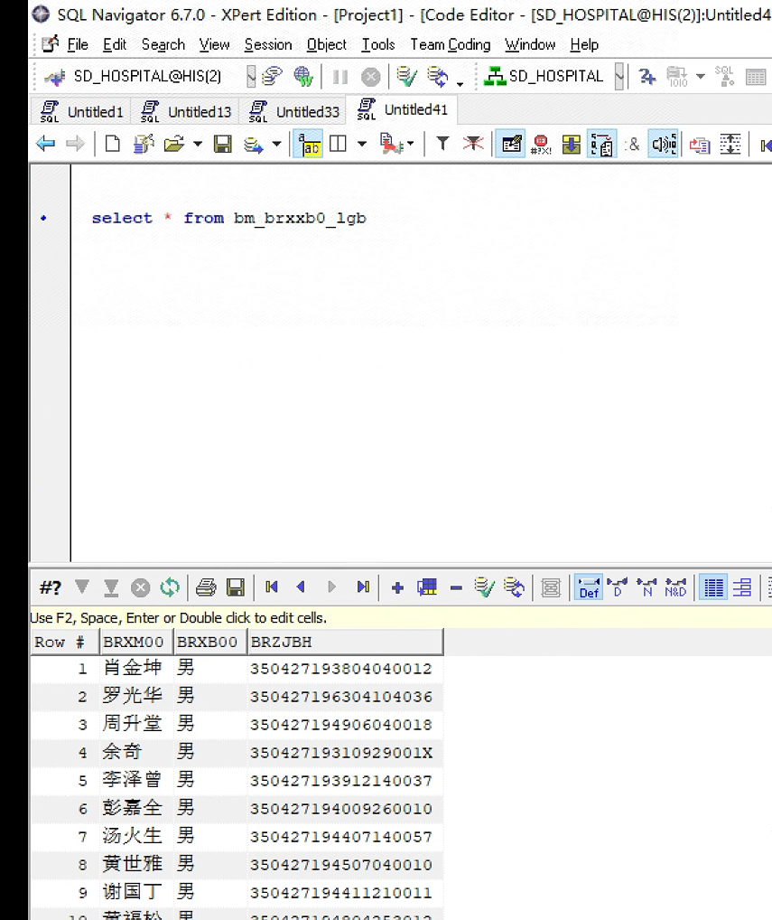This screenshot has height=920, width=772.
Task: Select cell 350427193804040012
Action: tap(345, 668)
